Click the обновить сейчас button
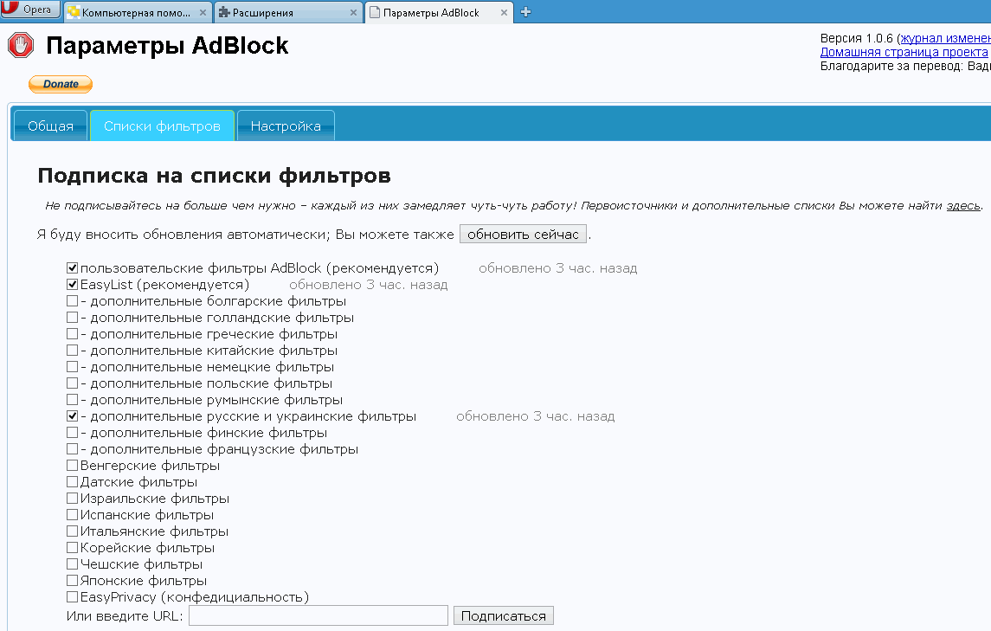The width and height of the screenshot is (991, 631). point(523,234)
